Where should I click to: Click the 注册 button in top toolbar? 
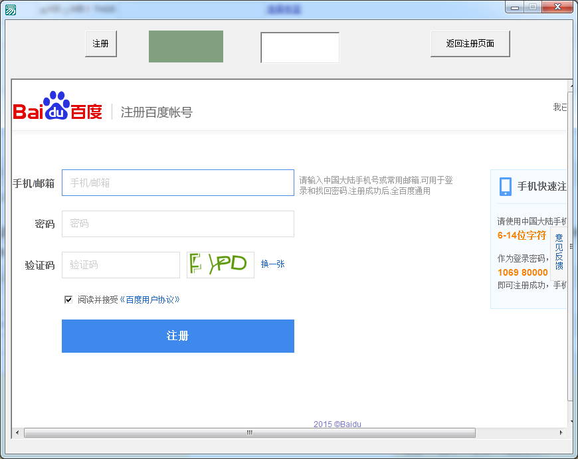100,43
